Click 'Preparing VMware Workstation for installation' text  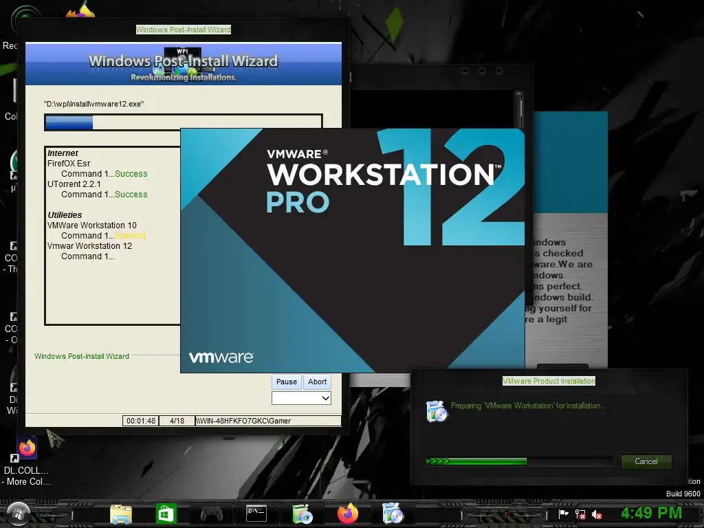[529, 406]
